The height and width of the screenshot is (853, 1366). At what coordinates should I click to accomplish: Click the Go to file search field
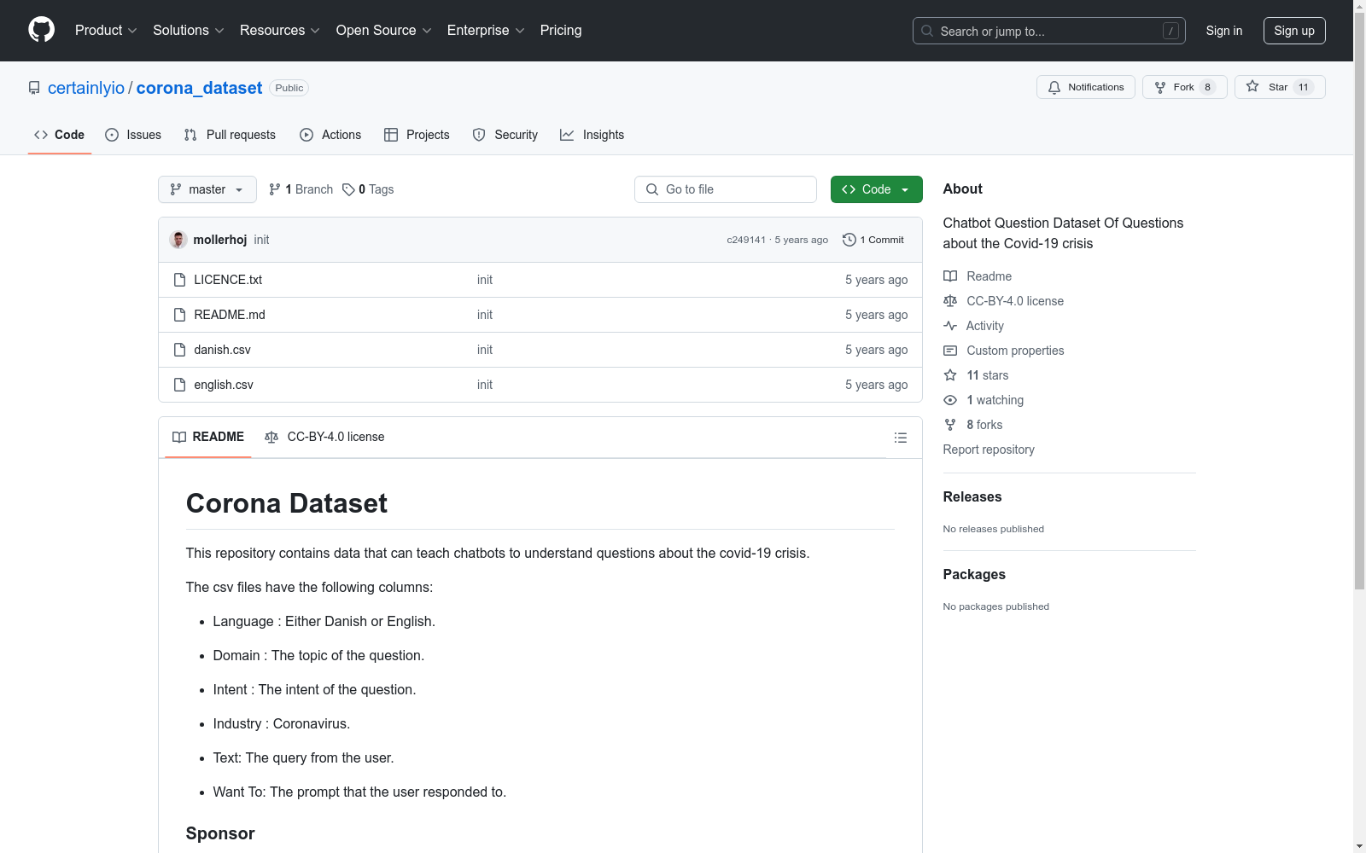point(726,189)
